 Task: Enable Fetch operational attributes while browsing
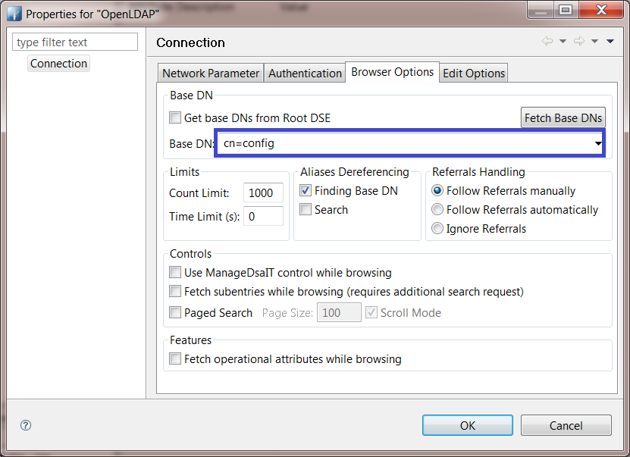[x=175, y=358]
